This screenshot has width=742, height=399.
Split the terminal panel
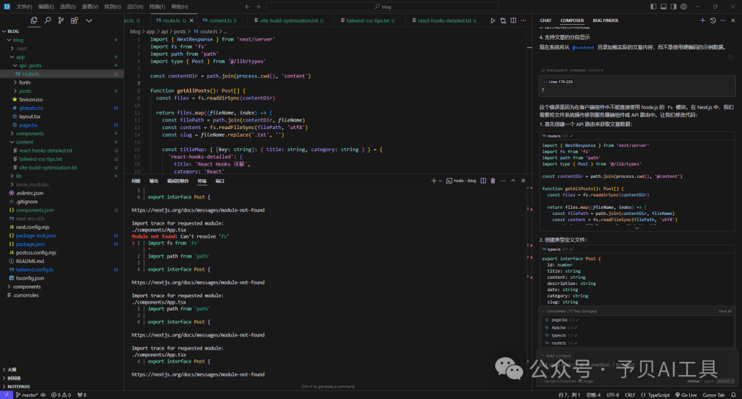pos(483,181)
